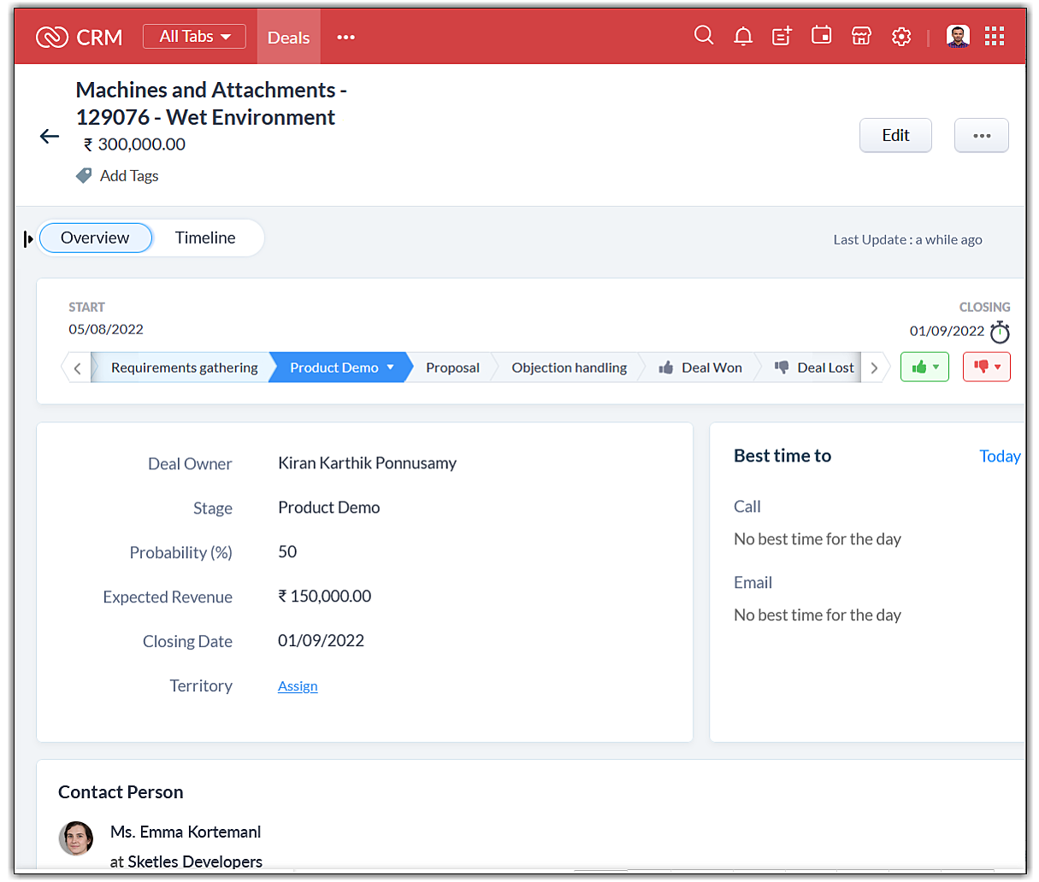Open the red thumbs-down lost dropdown

click(x=986, y=367)
